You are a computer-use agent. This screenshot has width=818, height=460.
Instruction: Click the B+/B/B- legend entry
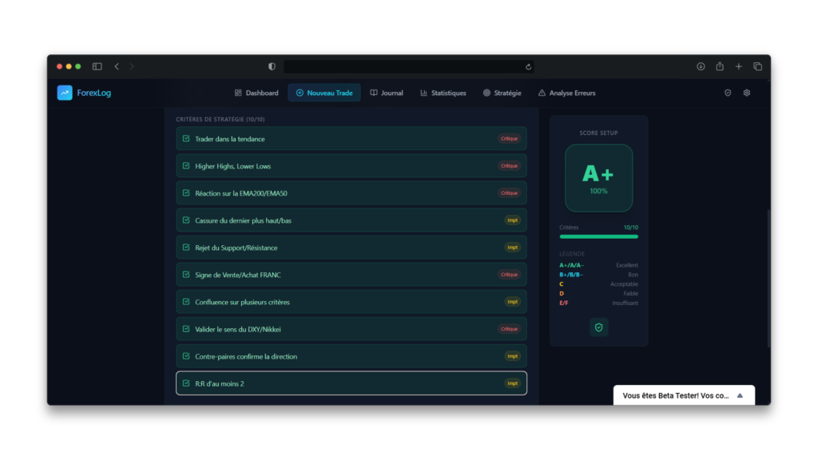click(x=571, y=275)
